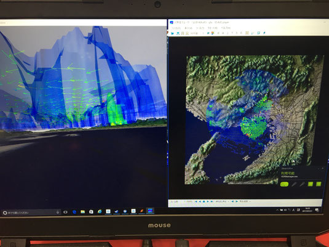Open Task View from the taskbar
Image resolution: width=329 pixels, height=247 pixels.
coord(65,212)
